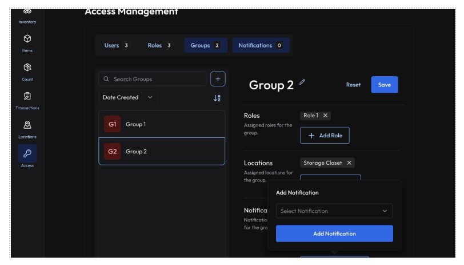This screenshot has width=464, height=265.
Task: Open the Items section icon
Action: coord(27,39)
